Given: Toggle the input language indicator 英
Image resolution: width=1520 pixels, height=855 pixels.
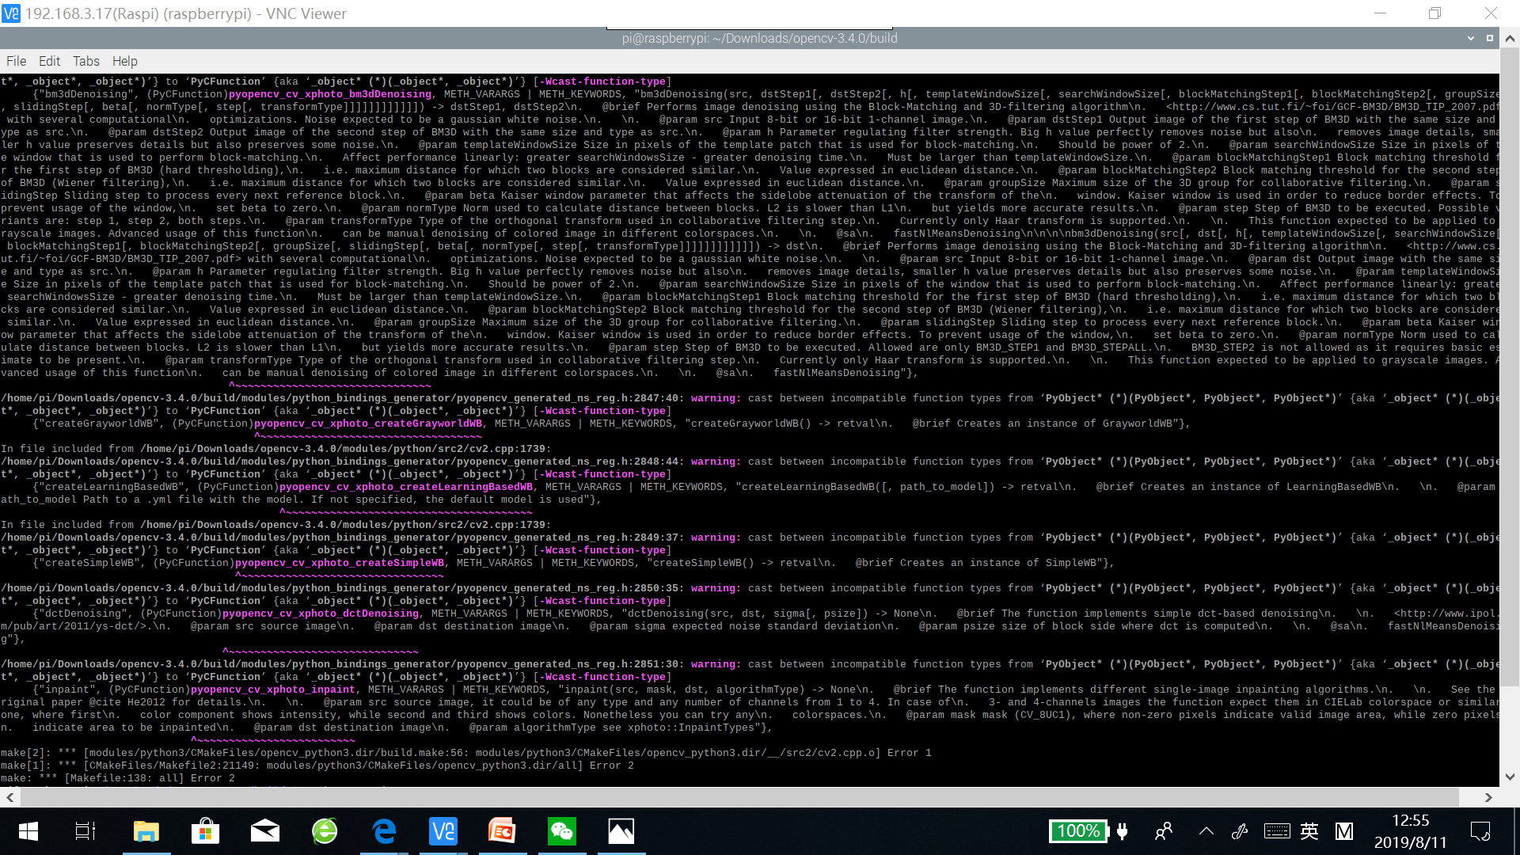Looking at the screenshot, I should pyautogui.click(x=1309, y=831).
